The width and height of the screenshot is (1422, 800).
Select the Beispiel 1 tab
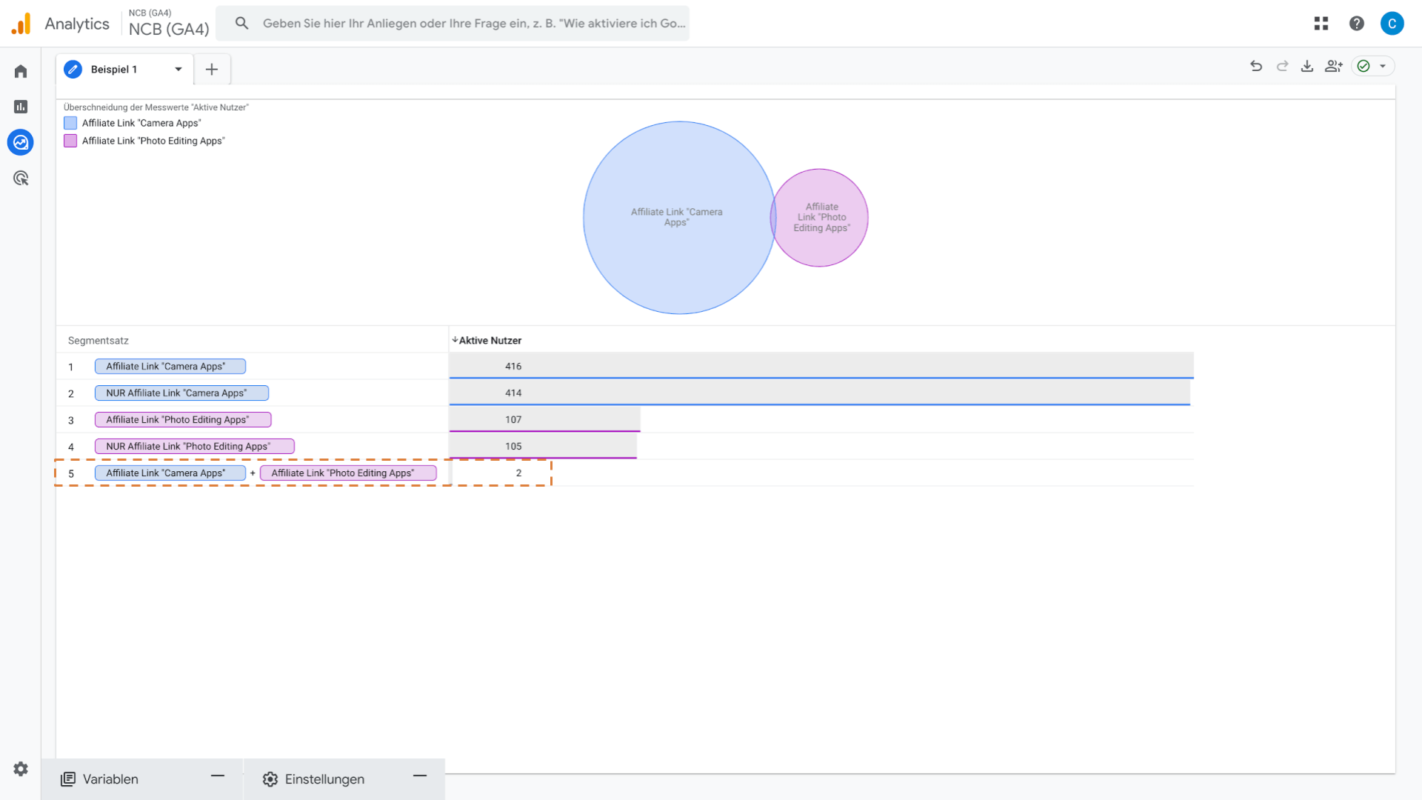tap(114, 69)
